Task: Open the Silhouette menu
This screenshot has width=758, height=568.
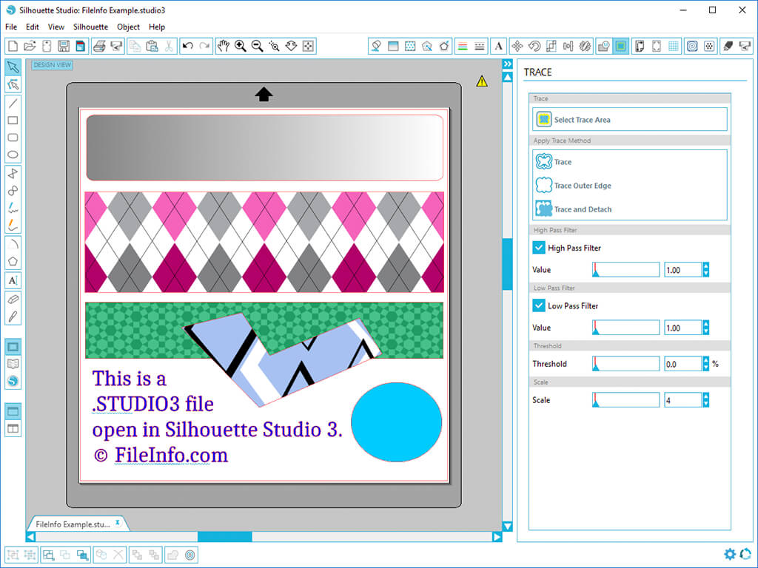Action: 90,27
